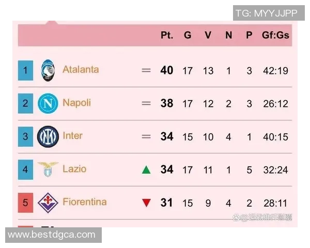
Task: Click Fiorentina's red down-arrow trend icon
Action: tap(146, 203)
